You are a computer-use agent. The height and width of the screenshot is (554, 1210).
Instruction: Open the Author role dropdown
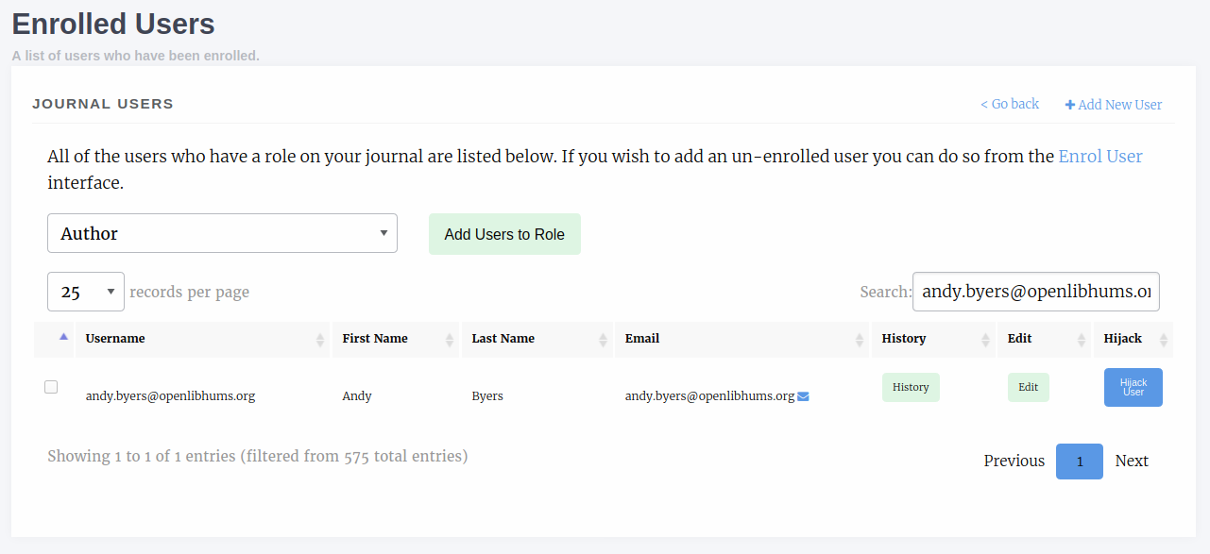222,233
